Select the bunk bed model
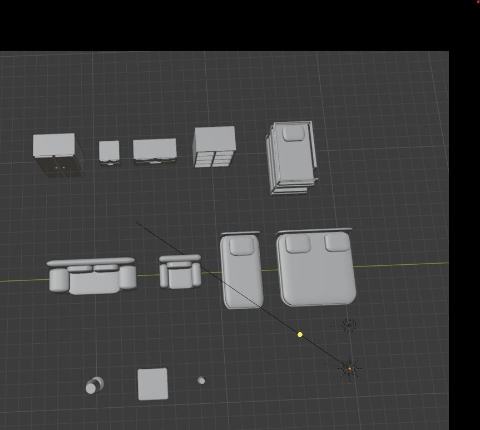480x430 pixels. (292, 157)
